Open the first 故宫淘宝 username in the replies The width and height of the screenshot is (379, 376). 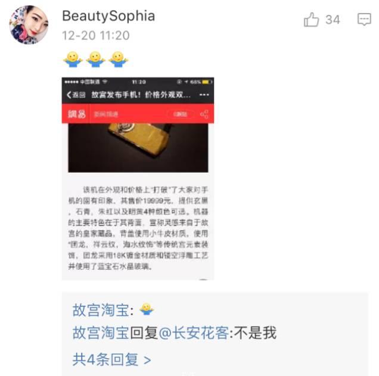(101, 310)
